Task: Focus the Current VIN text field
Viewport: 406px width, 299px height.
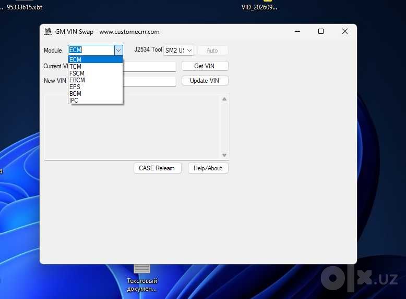Action: coord(149,67)
